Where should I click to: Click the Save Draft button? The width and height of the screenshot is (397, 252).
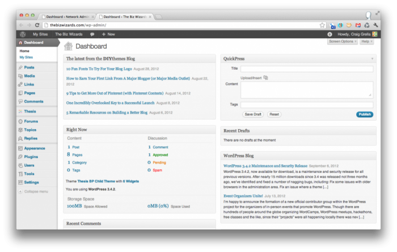[x=253, y=114]
